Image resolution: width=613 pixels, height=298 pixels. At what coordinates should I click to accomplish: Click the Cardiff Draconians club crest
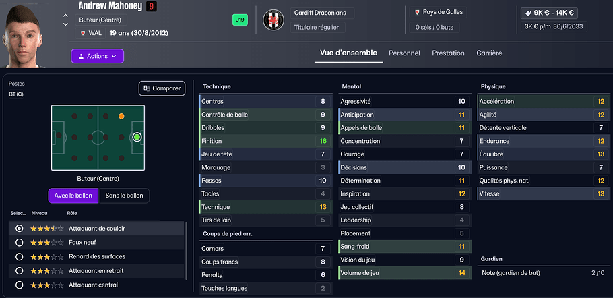click(x=274, y=20)
